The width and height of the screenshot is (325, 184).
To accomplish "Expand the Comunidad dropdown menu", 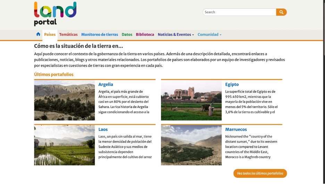I will pos(209,35).
